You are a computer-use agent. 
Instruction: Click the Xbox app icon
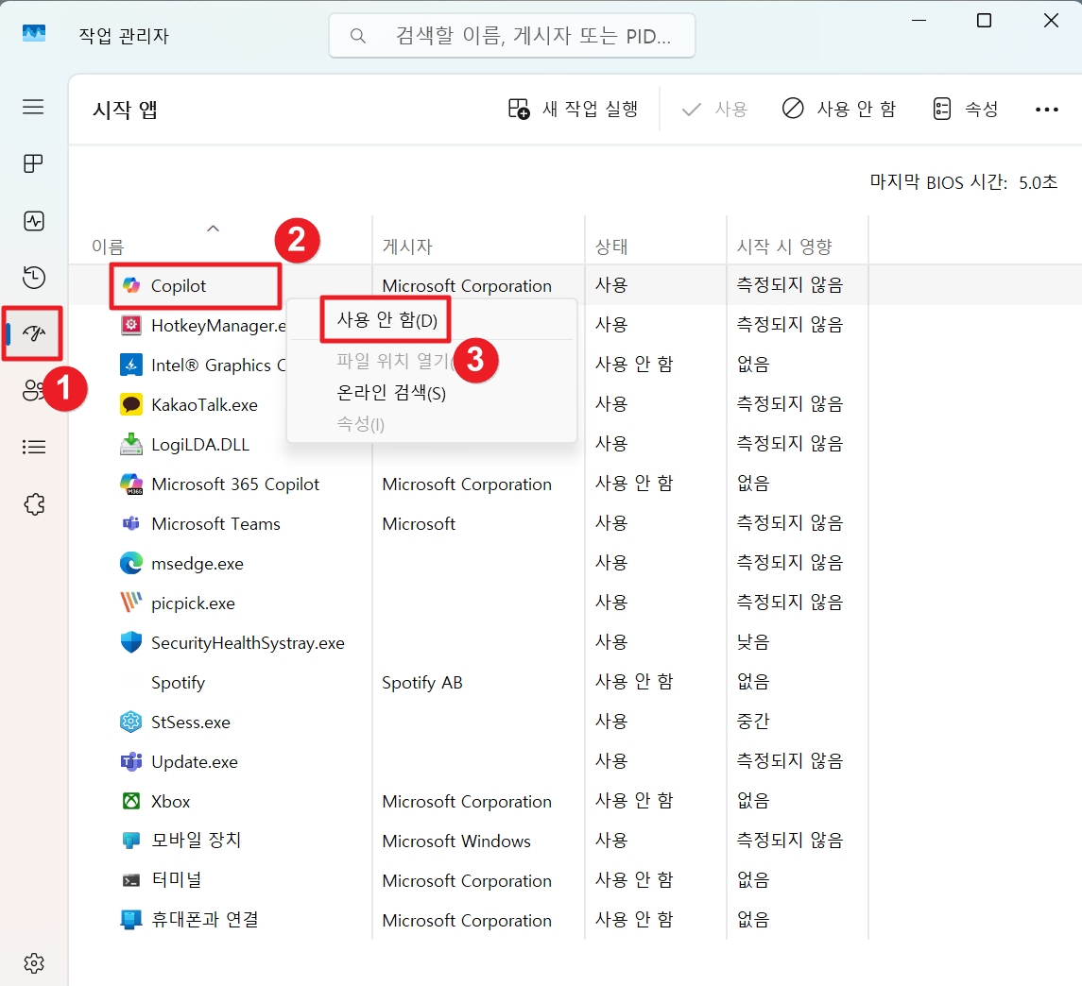(x=131, y=801)
